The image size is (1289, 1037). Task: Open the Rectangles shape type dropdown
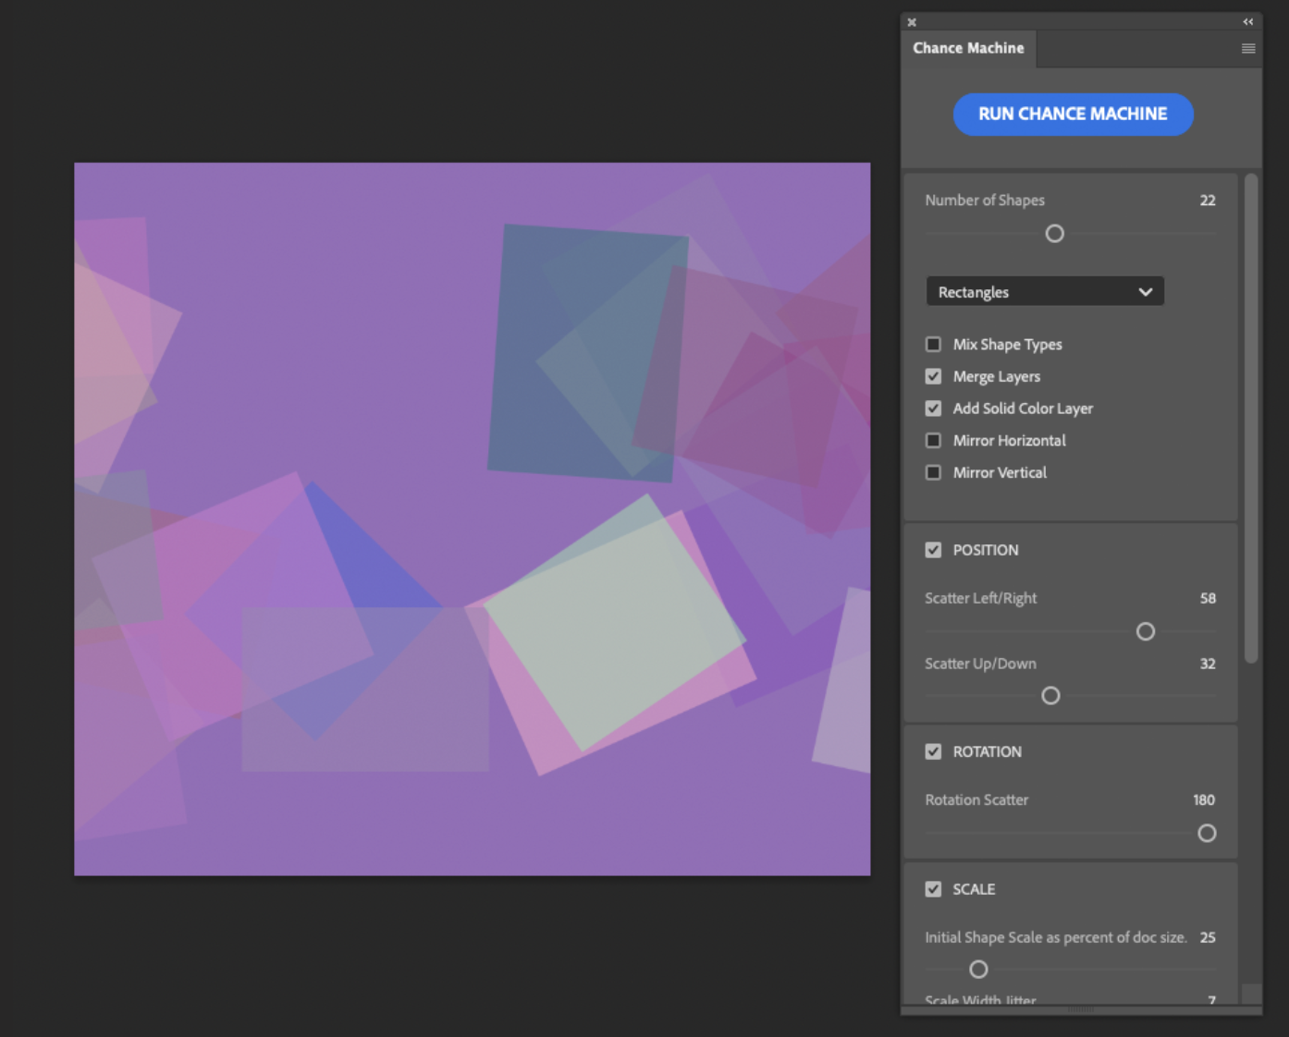click(1044, 292)
